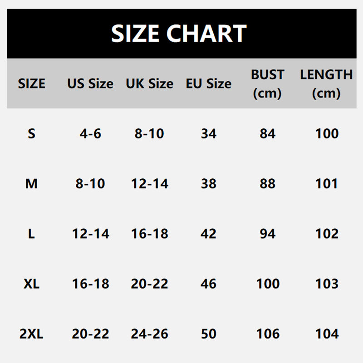This screenshot has height=363, width=363.
Task: Click the SIZE CHART title banner
Action: 179,34
